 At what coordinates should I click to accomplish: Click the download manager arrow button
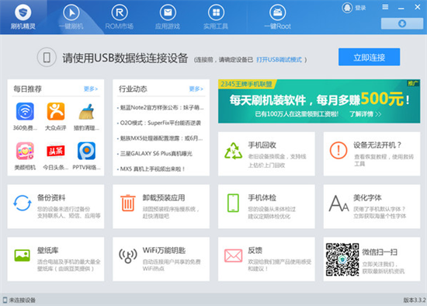click(402, 24)
